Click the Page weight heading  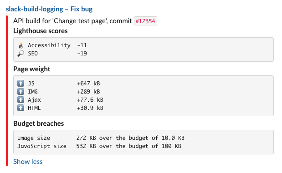click(x=32, y=69)
